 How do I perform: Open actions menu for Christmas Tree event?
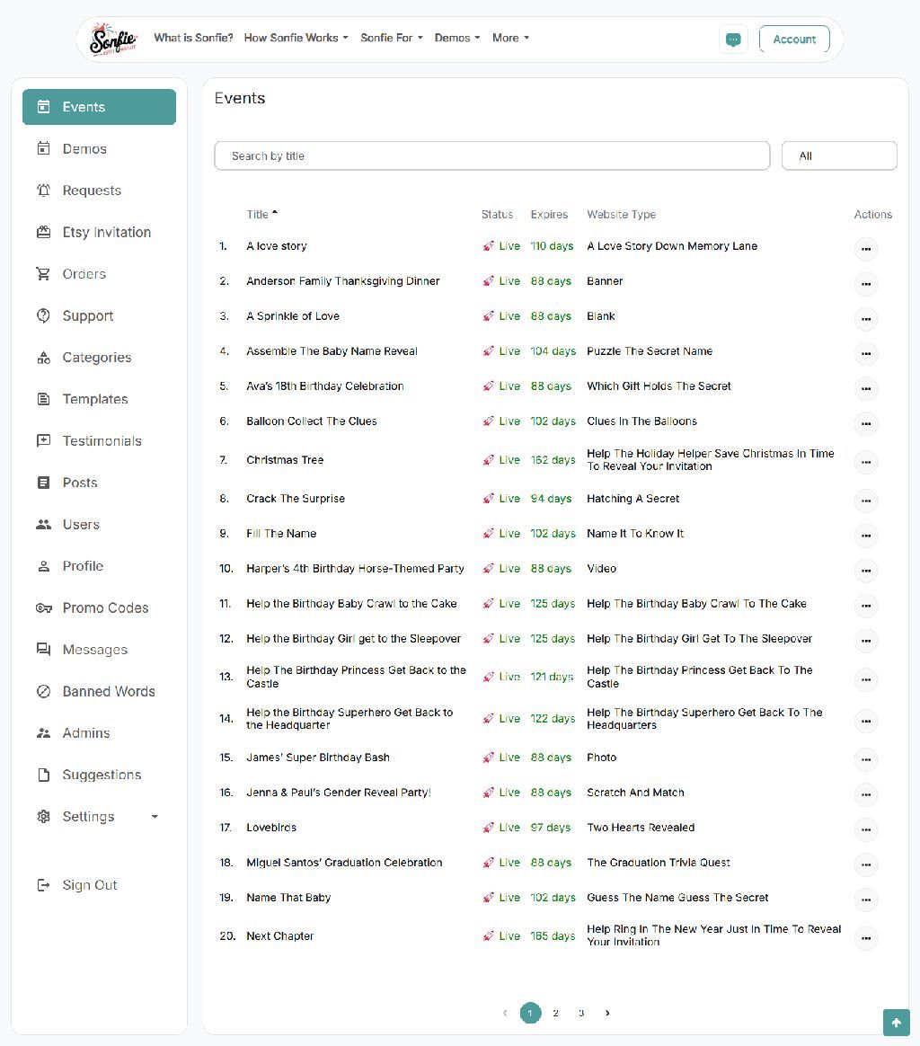tap(865, 462)
